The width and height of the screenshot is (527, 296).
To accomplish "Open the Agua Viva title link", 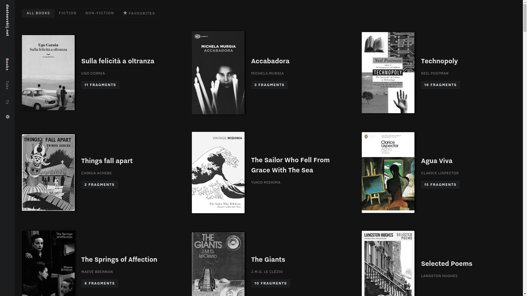I will coord(437,160).
